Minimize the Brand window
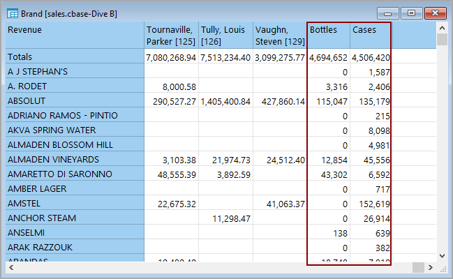453x279 pixels. (387, 13)
